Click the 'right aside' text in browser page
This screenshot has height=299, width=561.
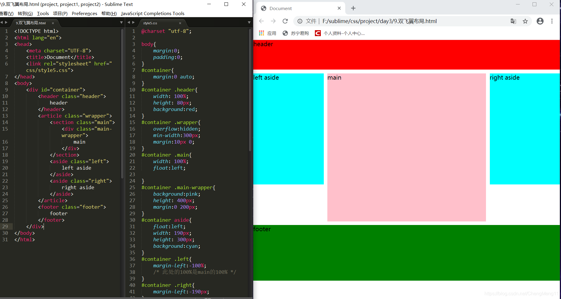pos(505,78)
